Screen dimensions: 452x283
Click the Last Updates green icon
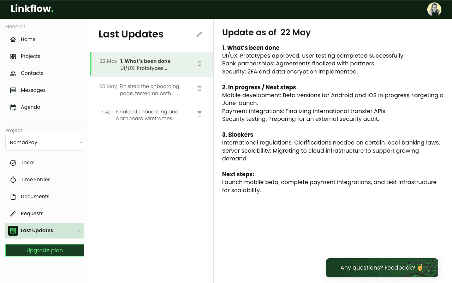coord(13,231)
